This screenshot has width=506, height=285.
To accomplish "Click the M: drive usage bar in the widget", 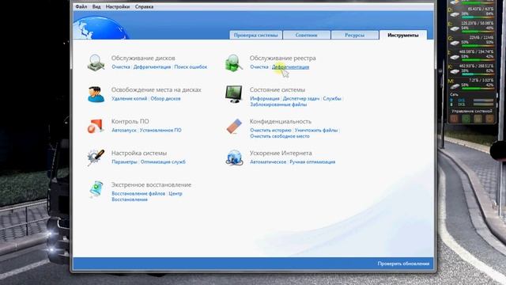I will pyautogui.click(x=477, y=88).
